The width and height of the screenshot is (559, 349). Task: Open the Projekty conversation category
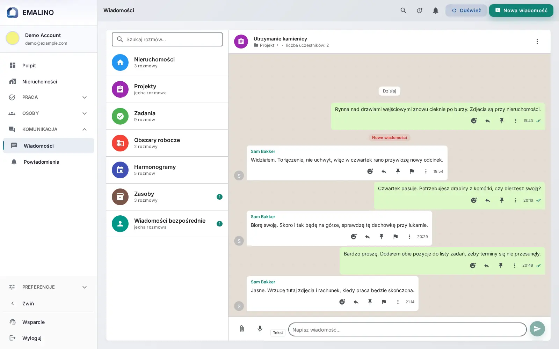click(x=167, y=89)
